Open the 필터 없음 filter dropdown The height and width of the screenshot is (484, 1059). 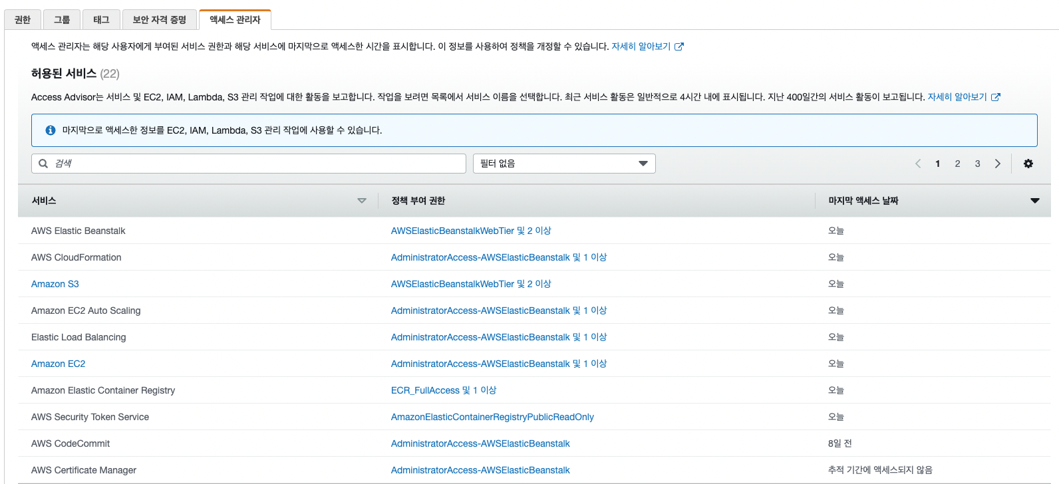point(564,164)
